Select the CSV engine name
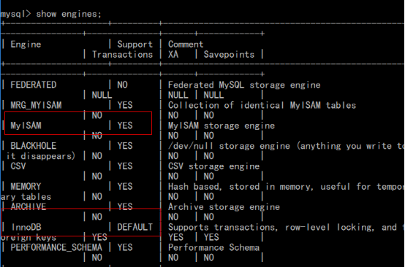The width and height of the screenshot is (405, 267). [18, 166]
